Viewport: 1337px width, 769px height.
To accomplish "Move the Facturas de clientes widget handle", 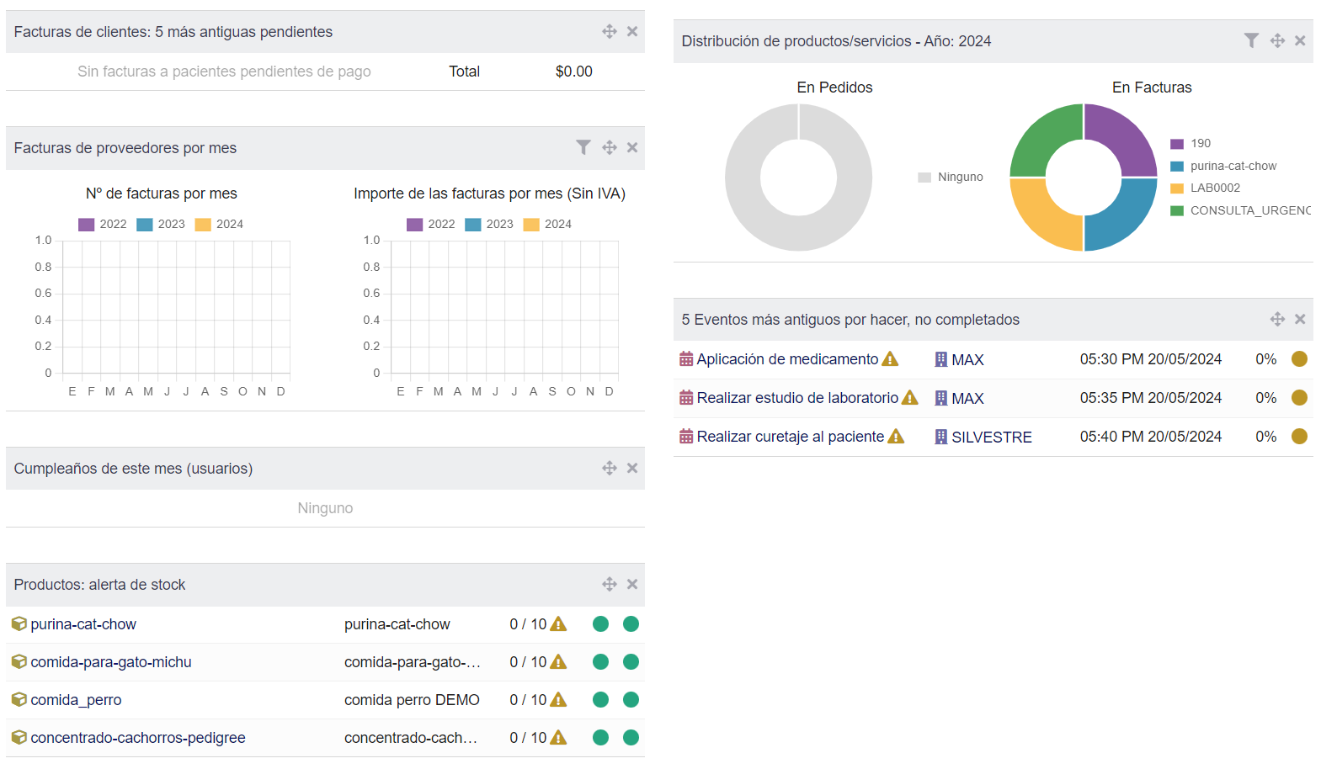I will [610, 31].
